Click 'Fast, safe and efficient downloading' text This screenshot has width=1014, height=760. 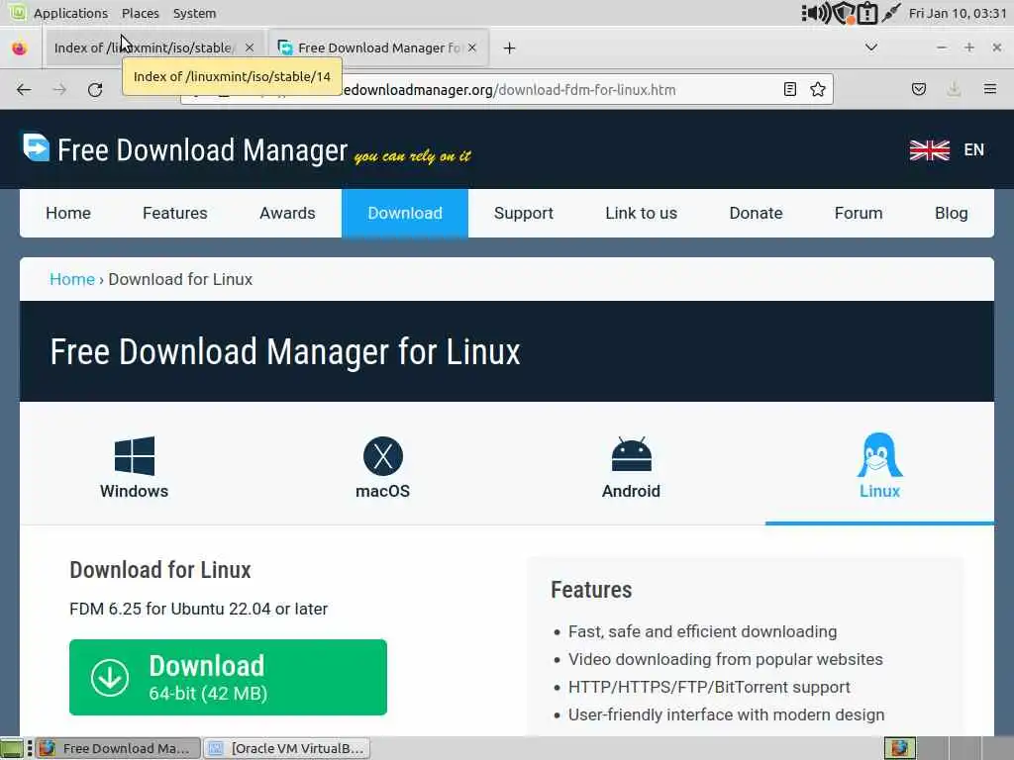tap(702, 631)
